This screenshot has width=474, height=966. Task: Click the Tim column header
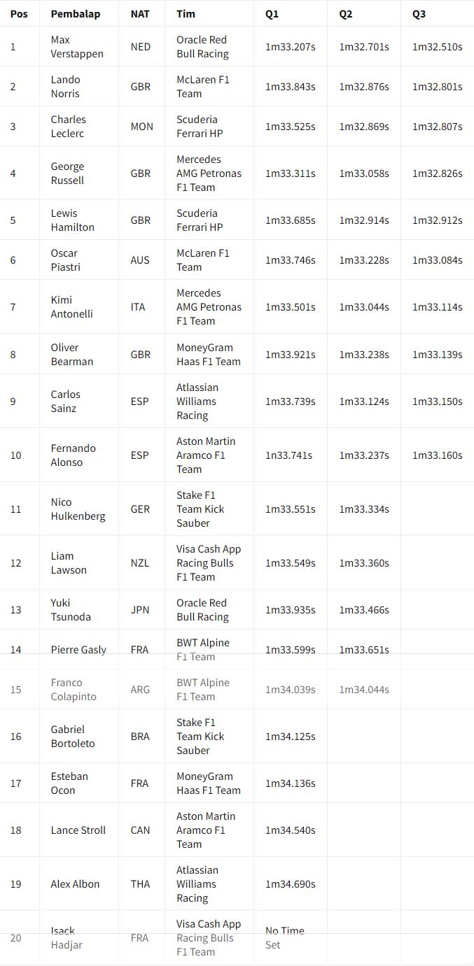186,14
